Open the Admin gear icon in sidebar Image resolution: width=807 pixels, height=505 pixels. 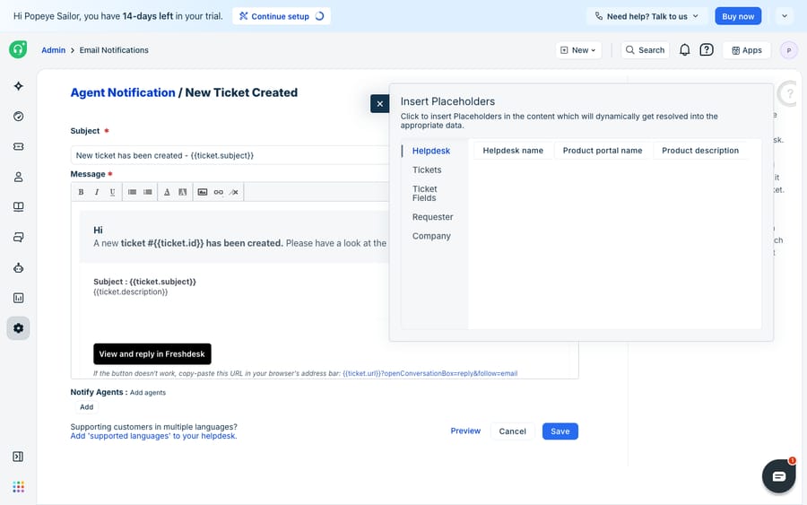coord(19,328)
